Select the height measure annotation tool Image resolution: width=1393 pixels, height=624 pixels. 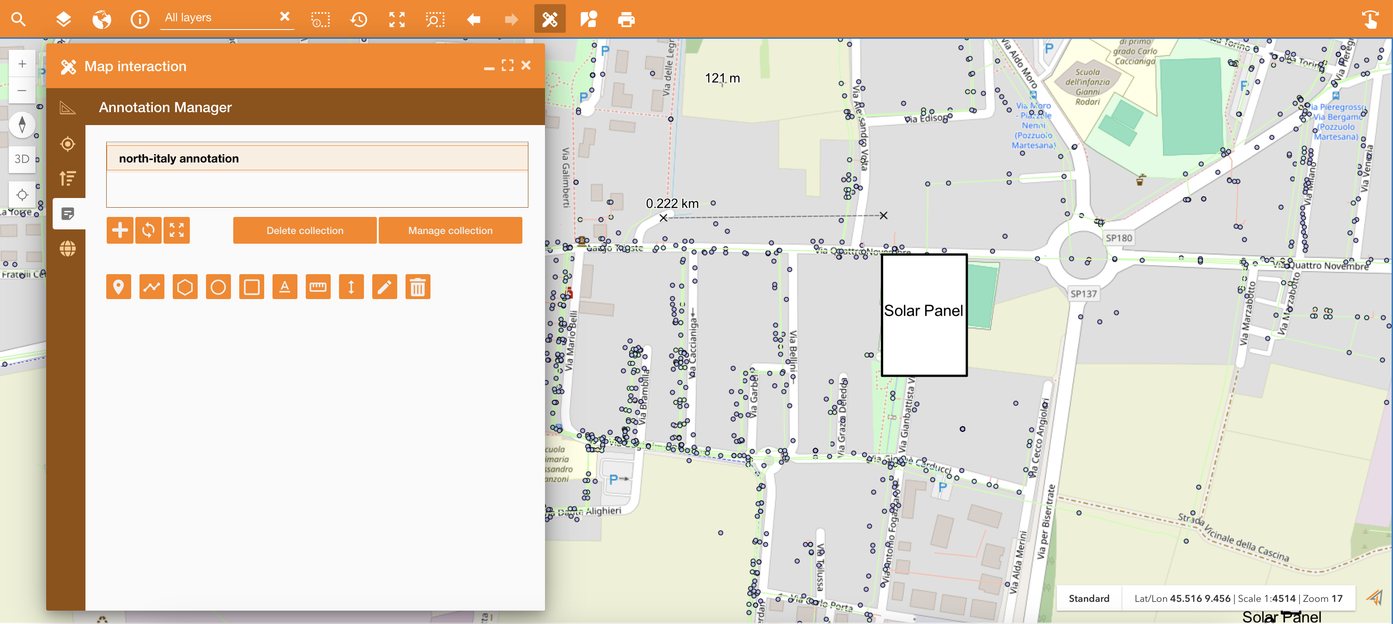click(x=351, y=287)
